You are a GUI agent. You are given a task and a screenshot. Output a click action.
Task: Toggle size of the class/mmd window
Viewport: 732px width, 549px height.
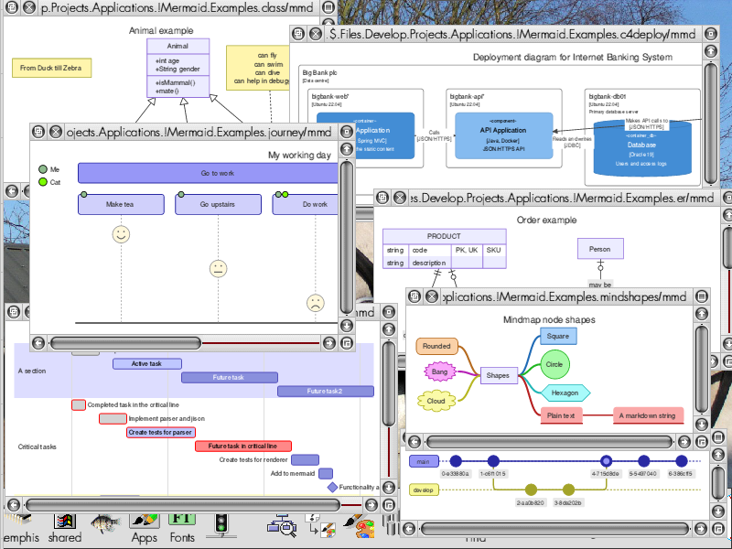[328, 7]
